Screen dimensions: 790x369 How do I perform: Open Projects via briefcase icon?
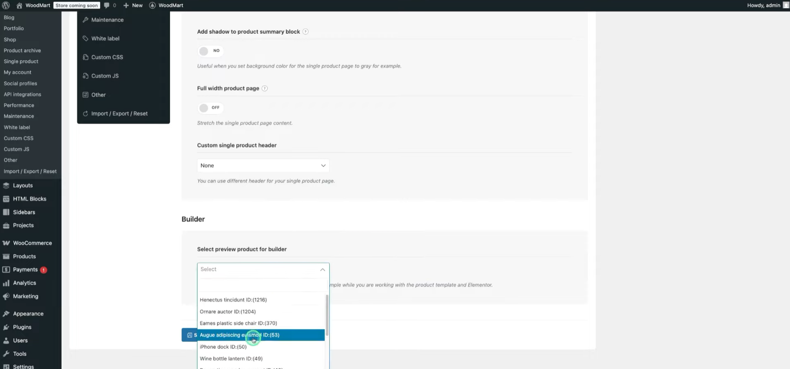point(6,225)
